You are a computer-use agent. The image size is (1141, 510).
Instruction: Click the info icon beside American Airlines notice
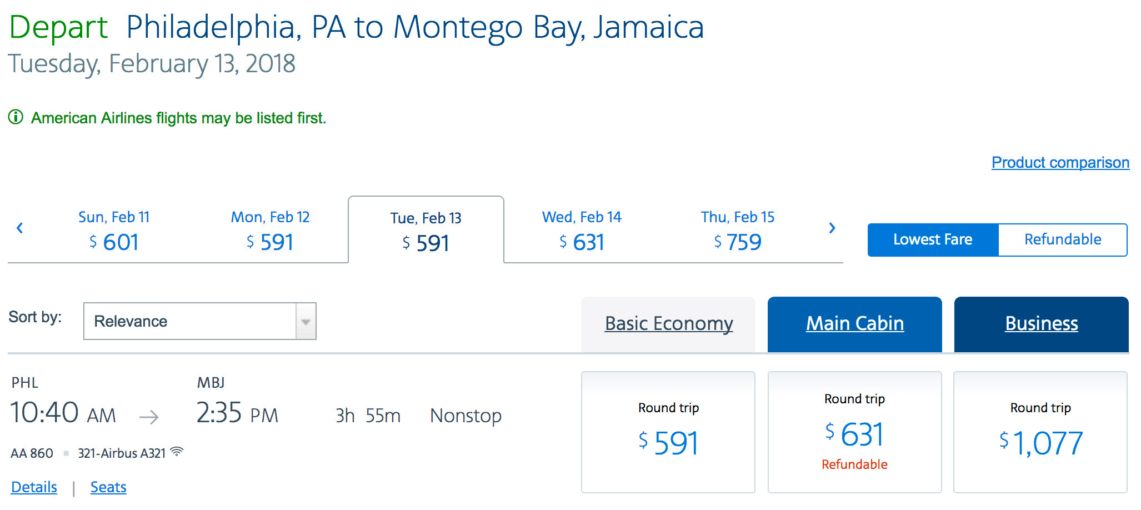16,117
